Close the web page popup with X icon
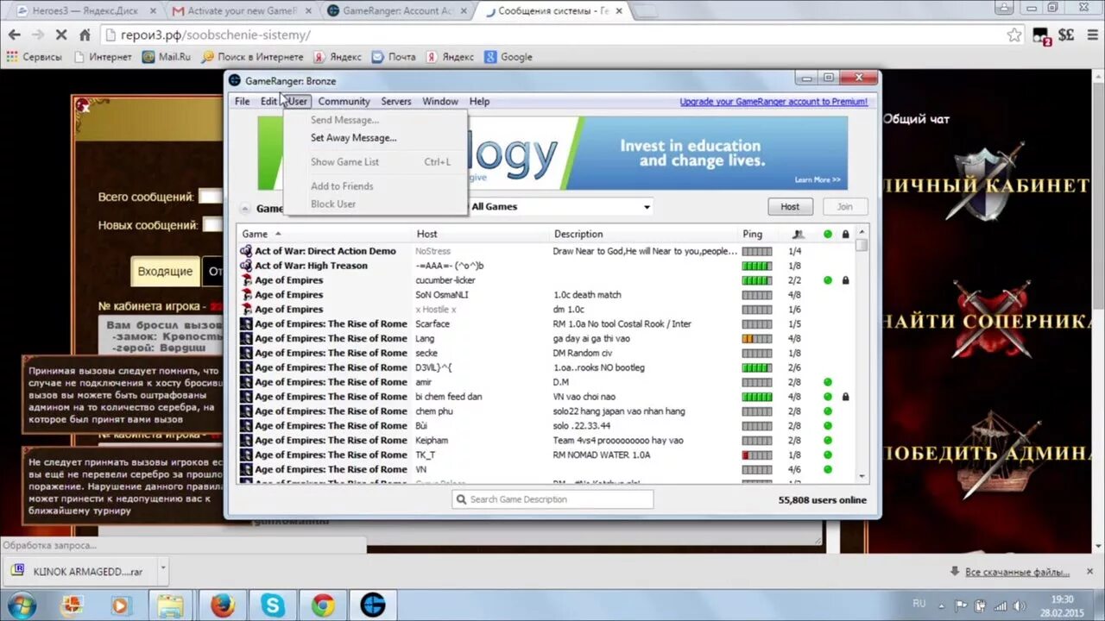 click(x=83, y=107)
